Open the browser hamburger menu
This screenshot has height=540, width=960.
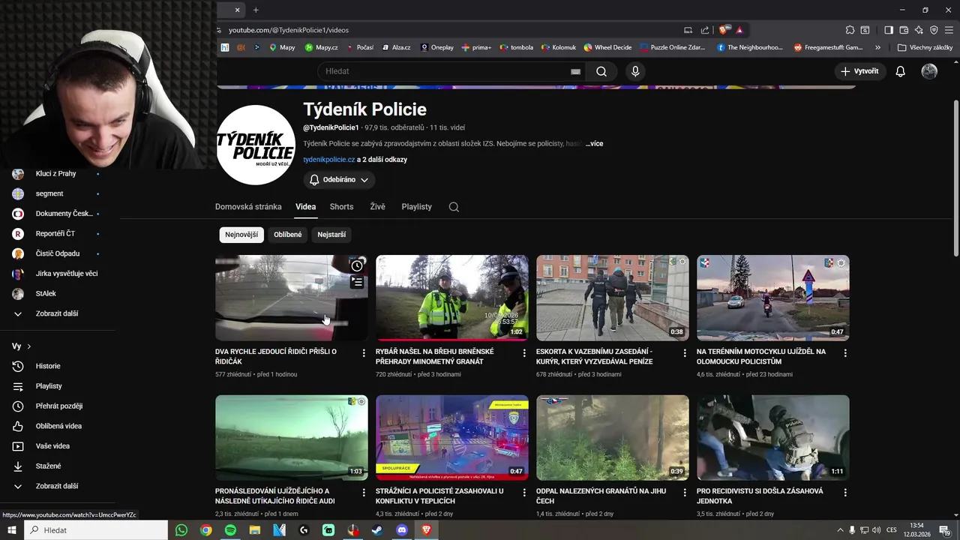click(949, 30)
